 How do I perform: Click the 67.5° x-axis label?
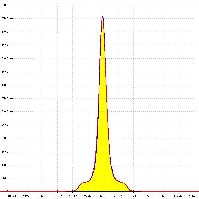149,196
